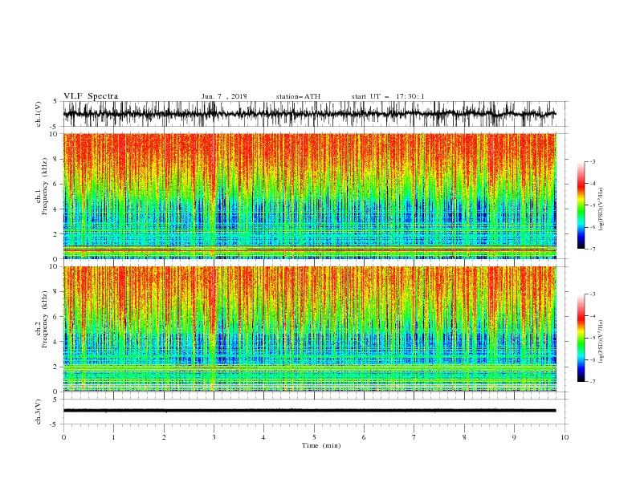Select the date text "Jun. 7, 2018"
This screenshot has width=636, height=491.
[x=224, y=96]
